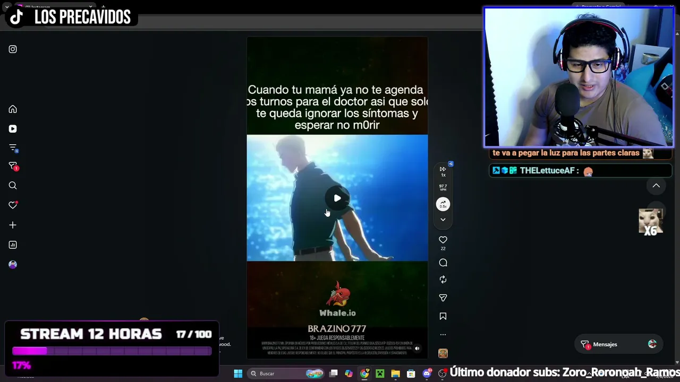Open Task View on the taskbar
This screenshot has width=680, height=382.
pyautogui.click(x=334, y=374)
